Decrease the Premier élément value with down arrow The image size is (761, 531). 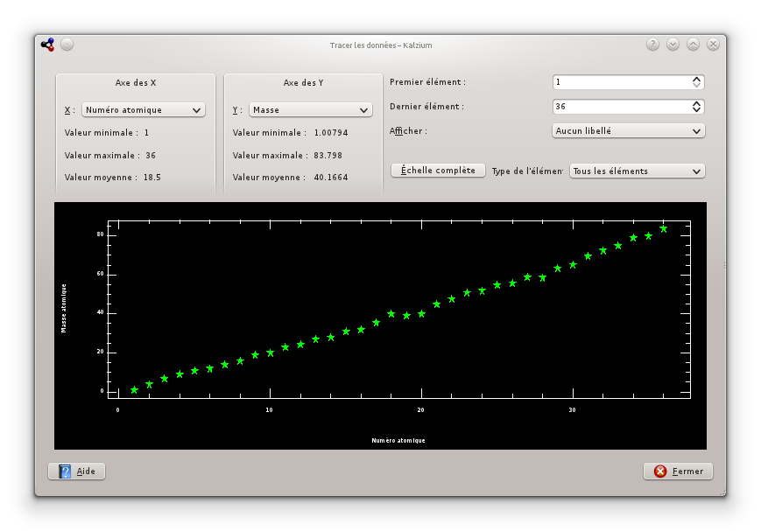[696, 86]
